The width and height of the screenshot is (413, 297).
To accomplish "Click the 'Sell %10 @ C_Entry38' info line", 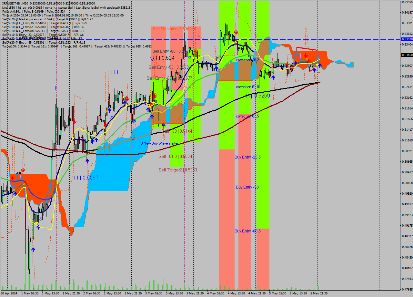I will point(45,23).
